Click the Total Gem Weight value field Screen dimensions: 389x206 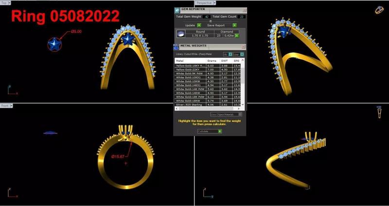206,17
